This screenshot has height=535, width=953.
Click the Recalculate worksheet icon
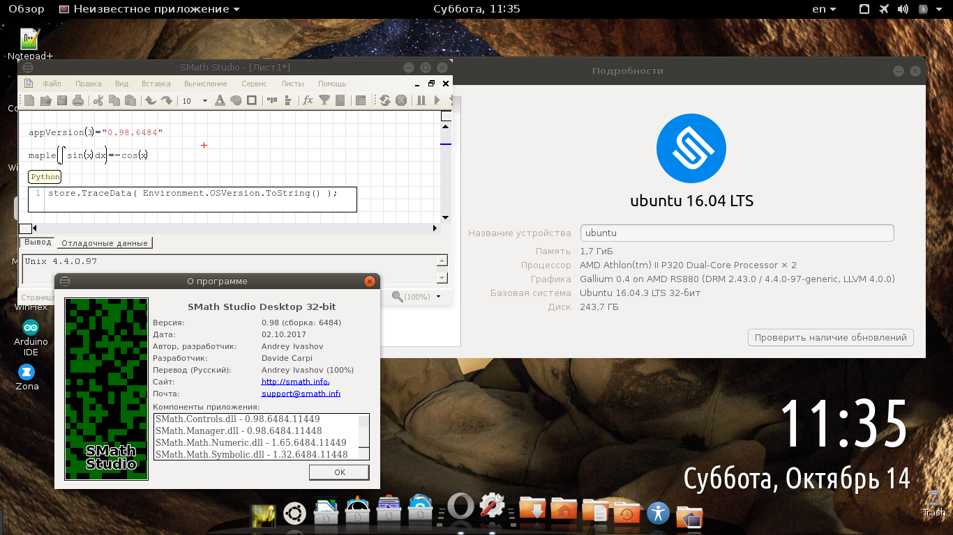(x=384, y=100)
